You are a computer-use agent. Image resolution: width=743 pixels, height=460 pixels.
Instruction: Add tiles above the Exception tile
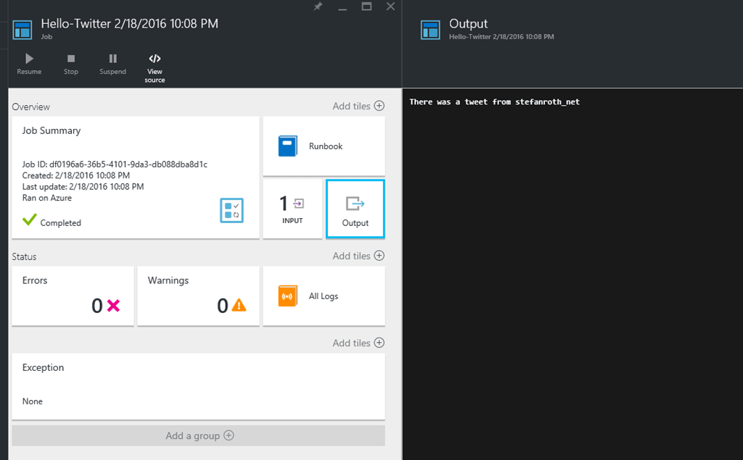coord(358,343)
